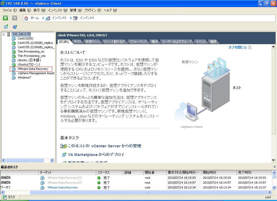Click the Windows7 VM icon
The width and height of the screenshot is (277, 201).
pyautogui.click(x=14, y=77)
